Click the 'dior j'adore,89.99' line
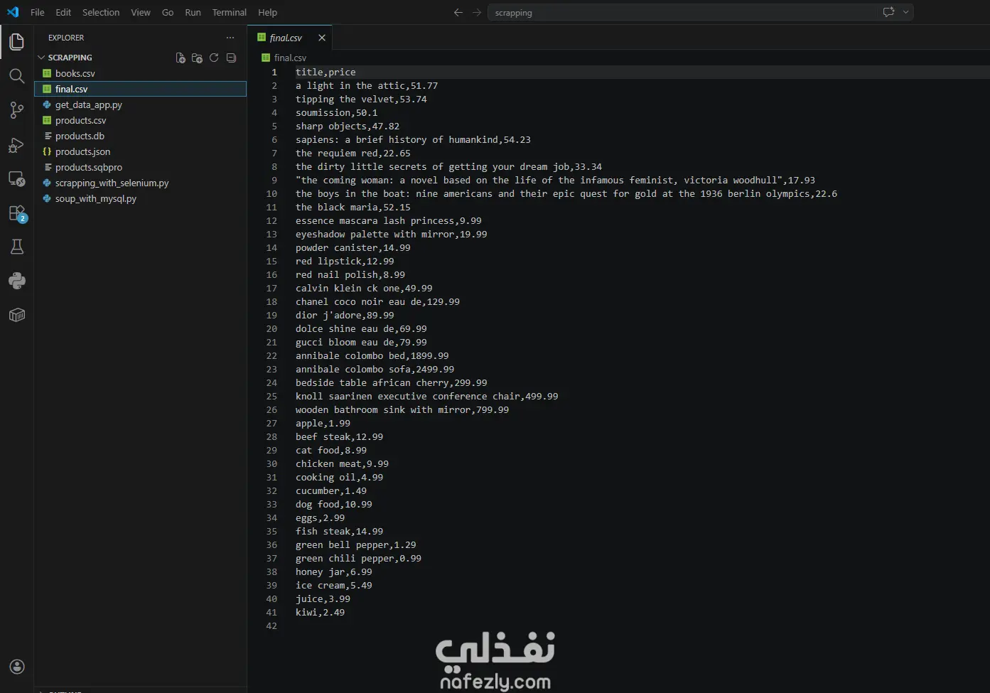 (x=345, y=315)
